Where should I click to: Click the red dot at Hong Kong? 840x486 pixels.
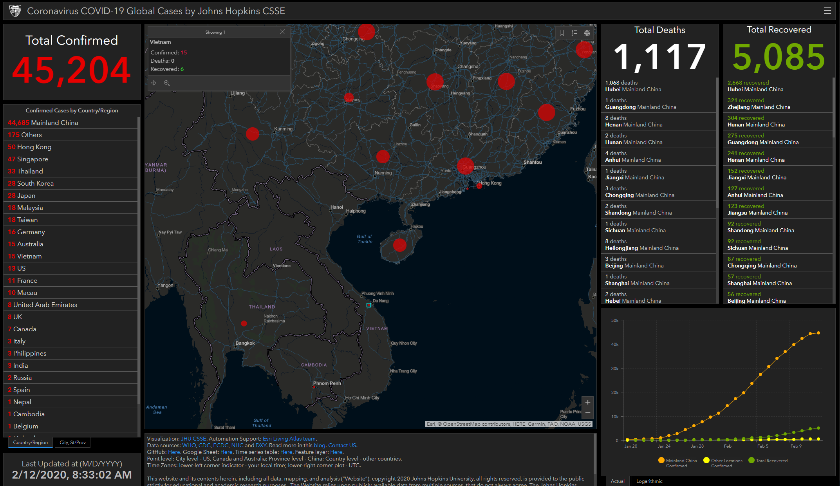(x=479, y=186)
